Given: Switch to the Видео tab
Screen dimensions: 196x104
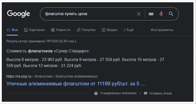Looking at the screenshot, I should click(x=110, y=30).
